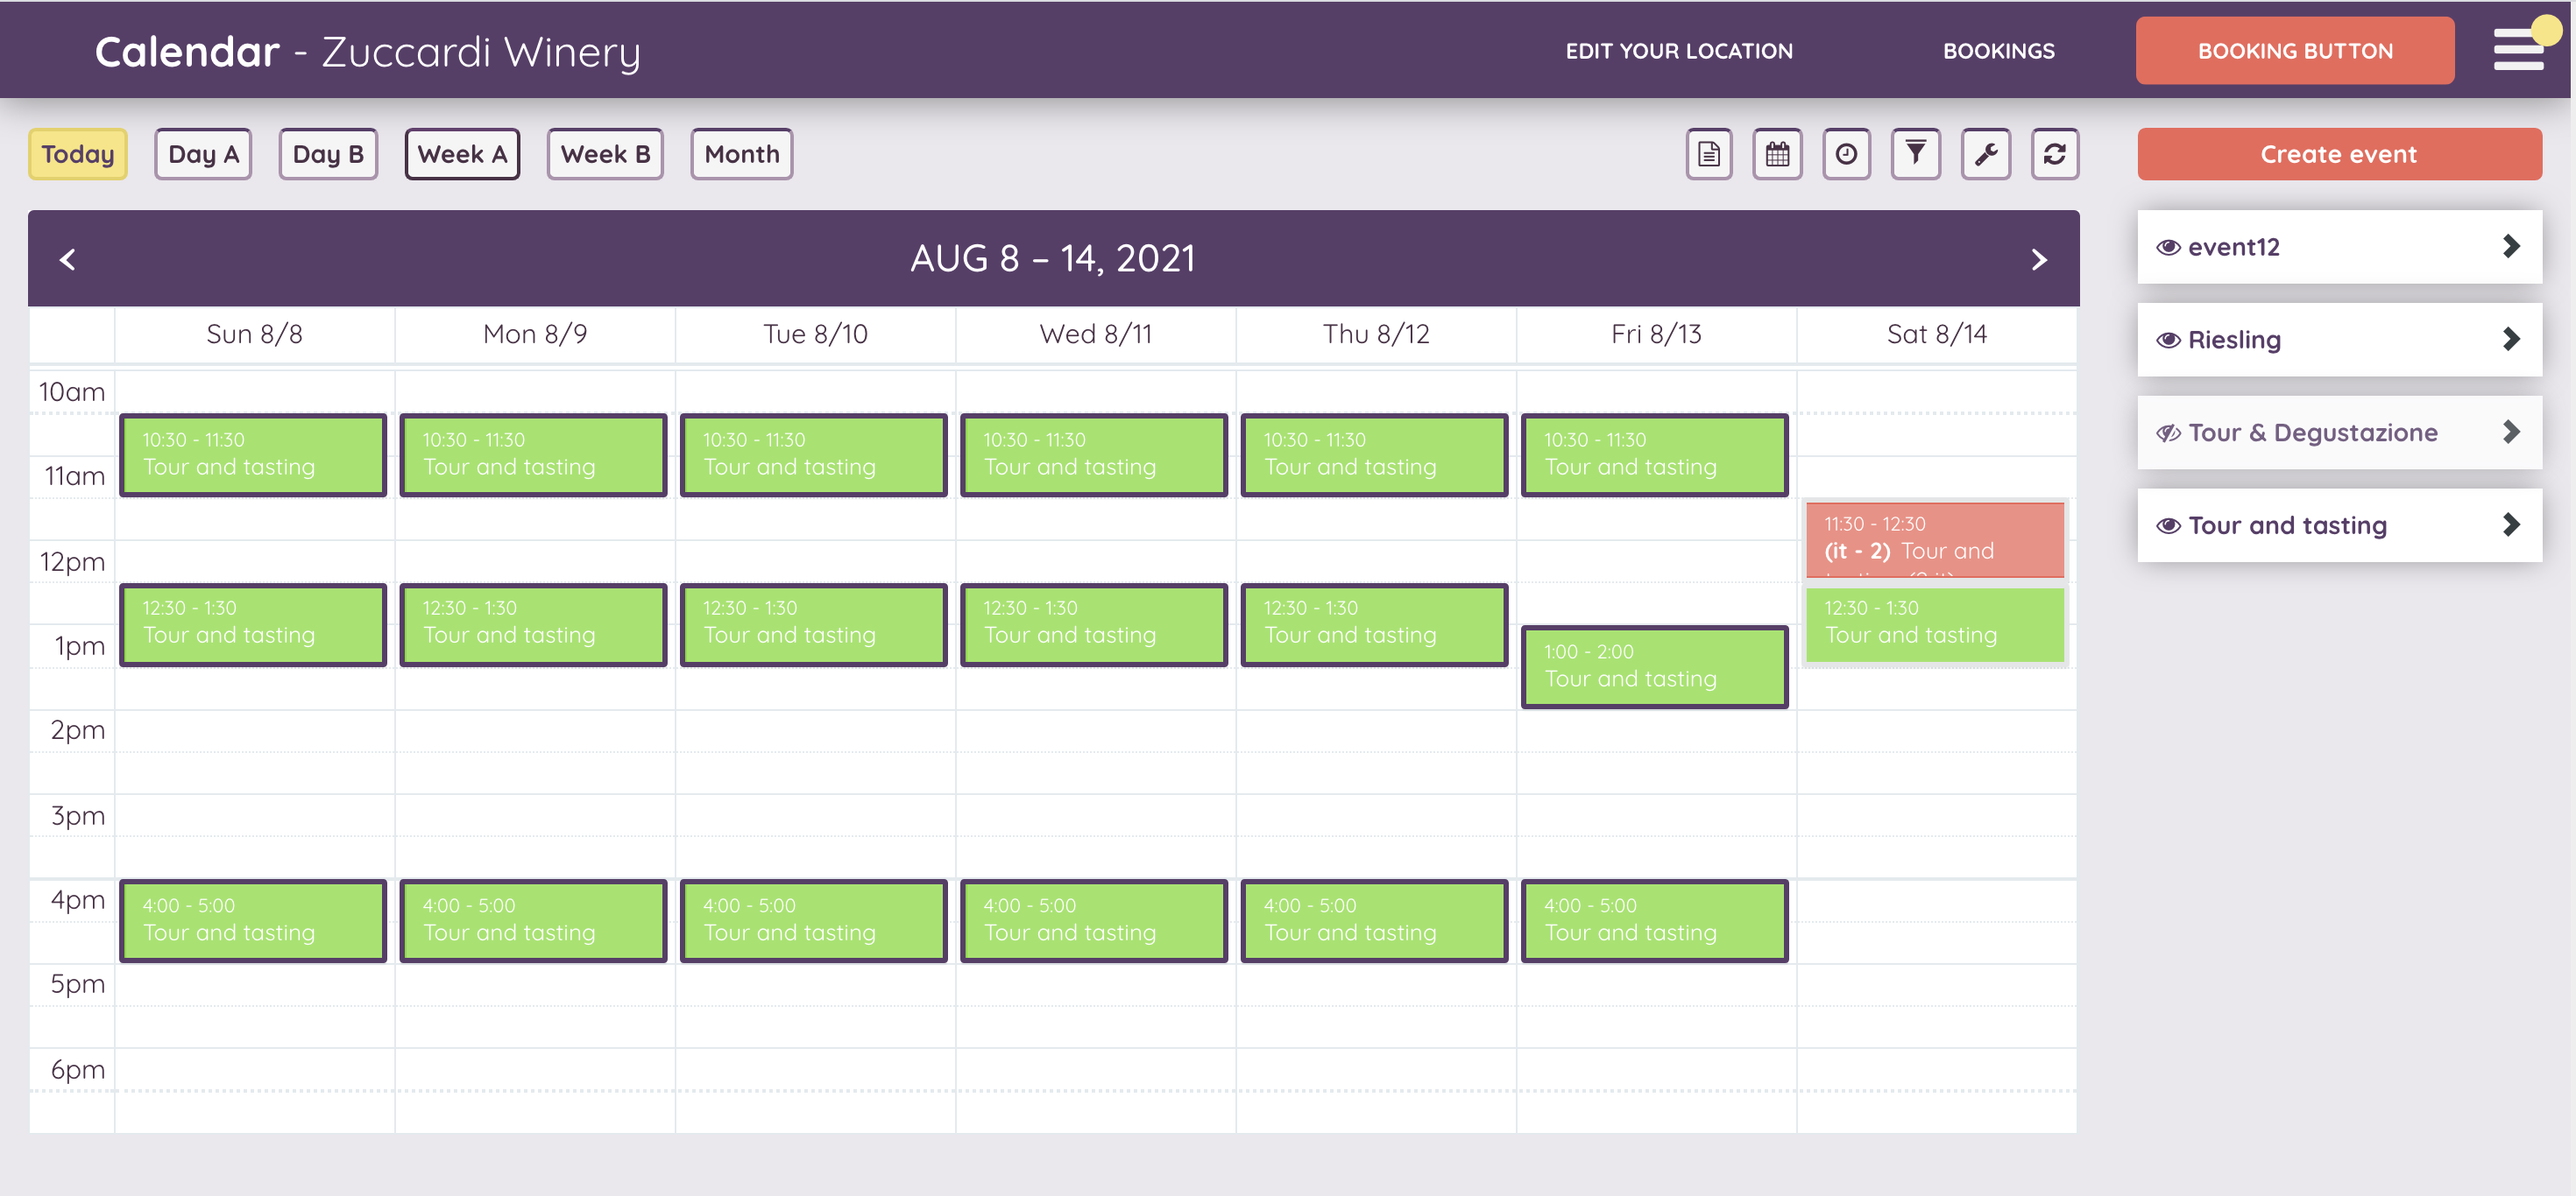Expand the event12 chevron
The image size is (2576, 1196).
click(x=2510, y=247)
